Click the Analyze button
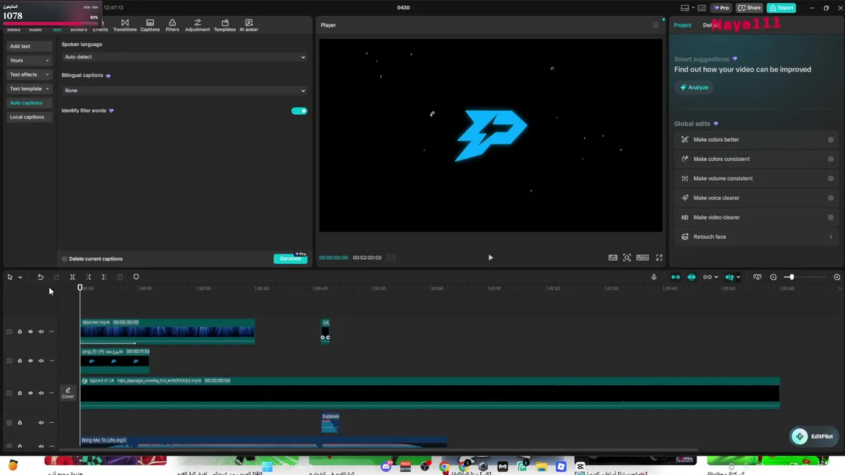The height and width of the screenshot is (475, 845). (694, 88)
